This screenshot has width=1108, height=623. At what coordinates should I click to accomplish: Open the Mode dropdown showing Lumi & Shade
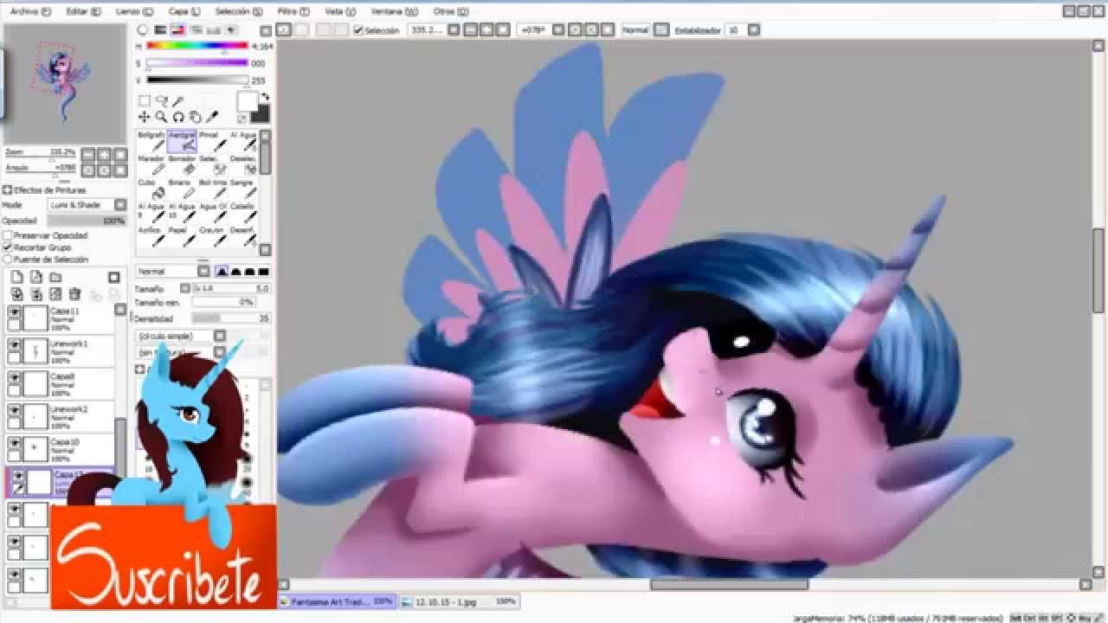(x=87, y=205)
